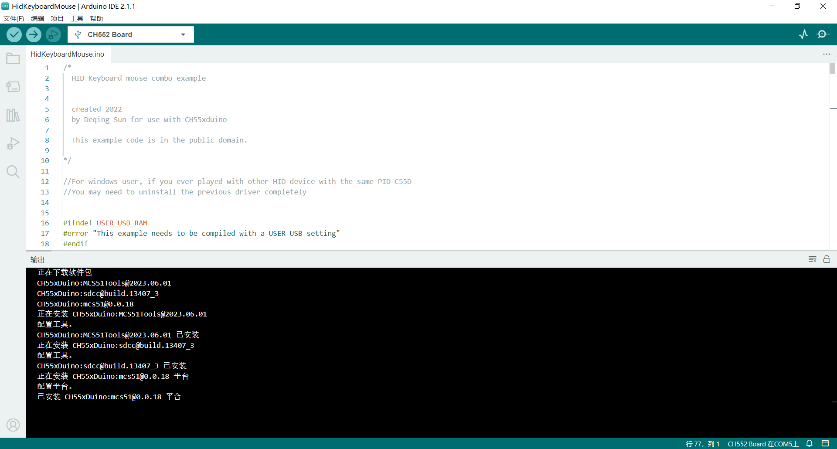Click the '#endif' line
Screen dimensions: 837x449
tap(75, 244)
